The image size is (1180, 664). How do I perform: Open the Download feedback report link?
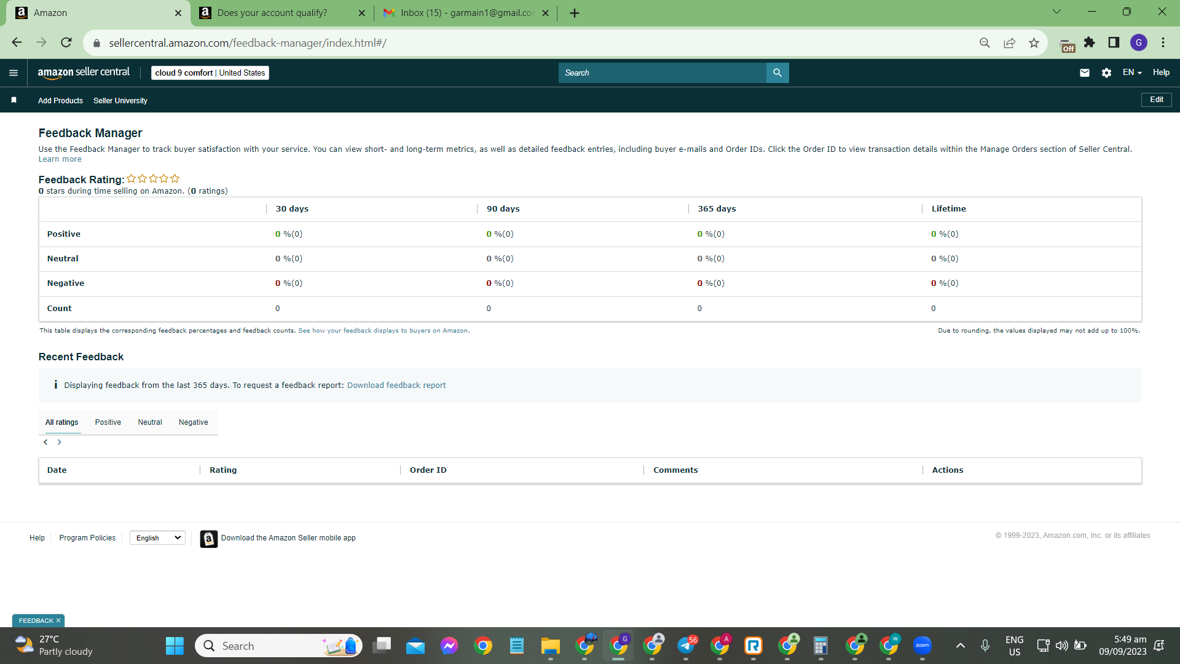pyautogui.click(x=396, y=385)
